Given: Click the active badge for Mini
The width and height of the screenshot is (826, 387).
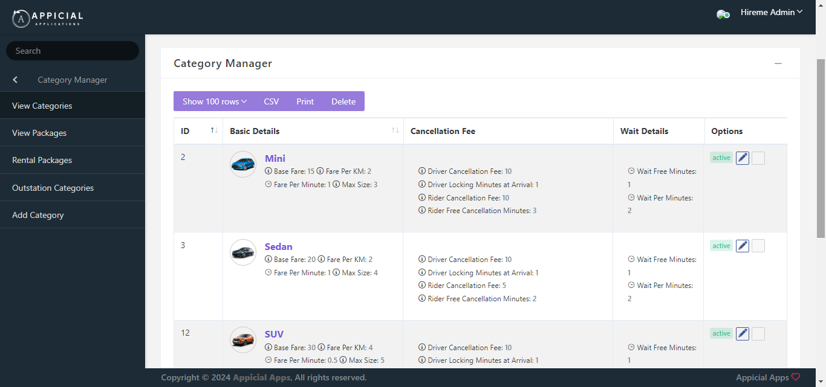Looking at the screenshot, I should click(x=721, y=158).
